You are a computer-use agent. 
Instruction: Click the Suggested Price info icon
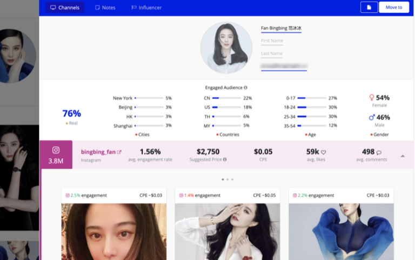(225, 159)
